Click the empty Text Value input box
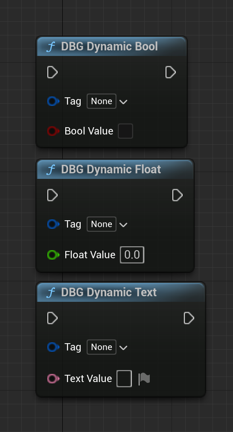This screenshot has height=432, width=233. point(124,379)
